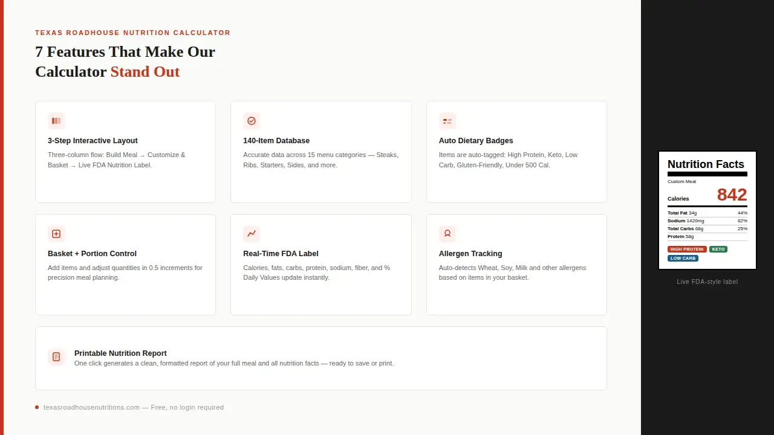Click the Texas Roadhouse Nutrition Calculator header text
The image size is (774, 435).
tap(132, 33)
